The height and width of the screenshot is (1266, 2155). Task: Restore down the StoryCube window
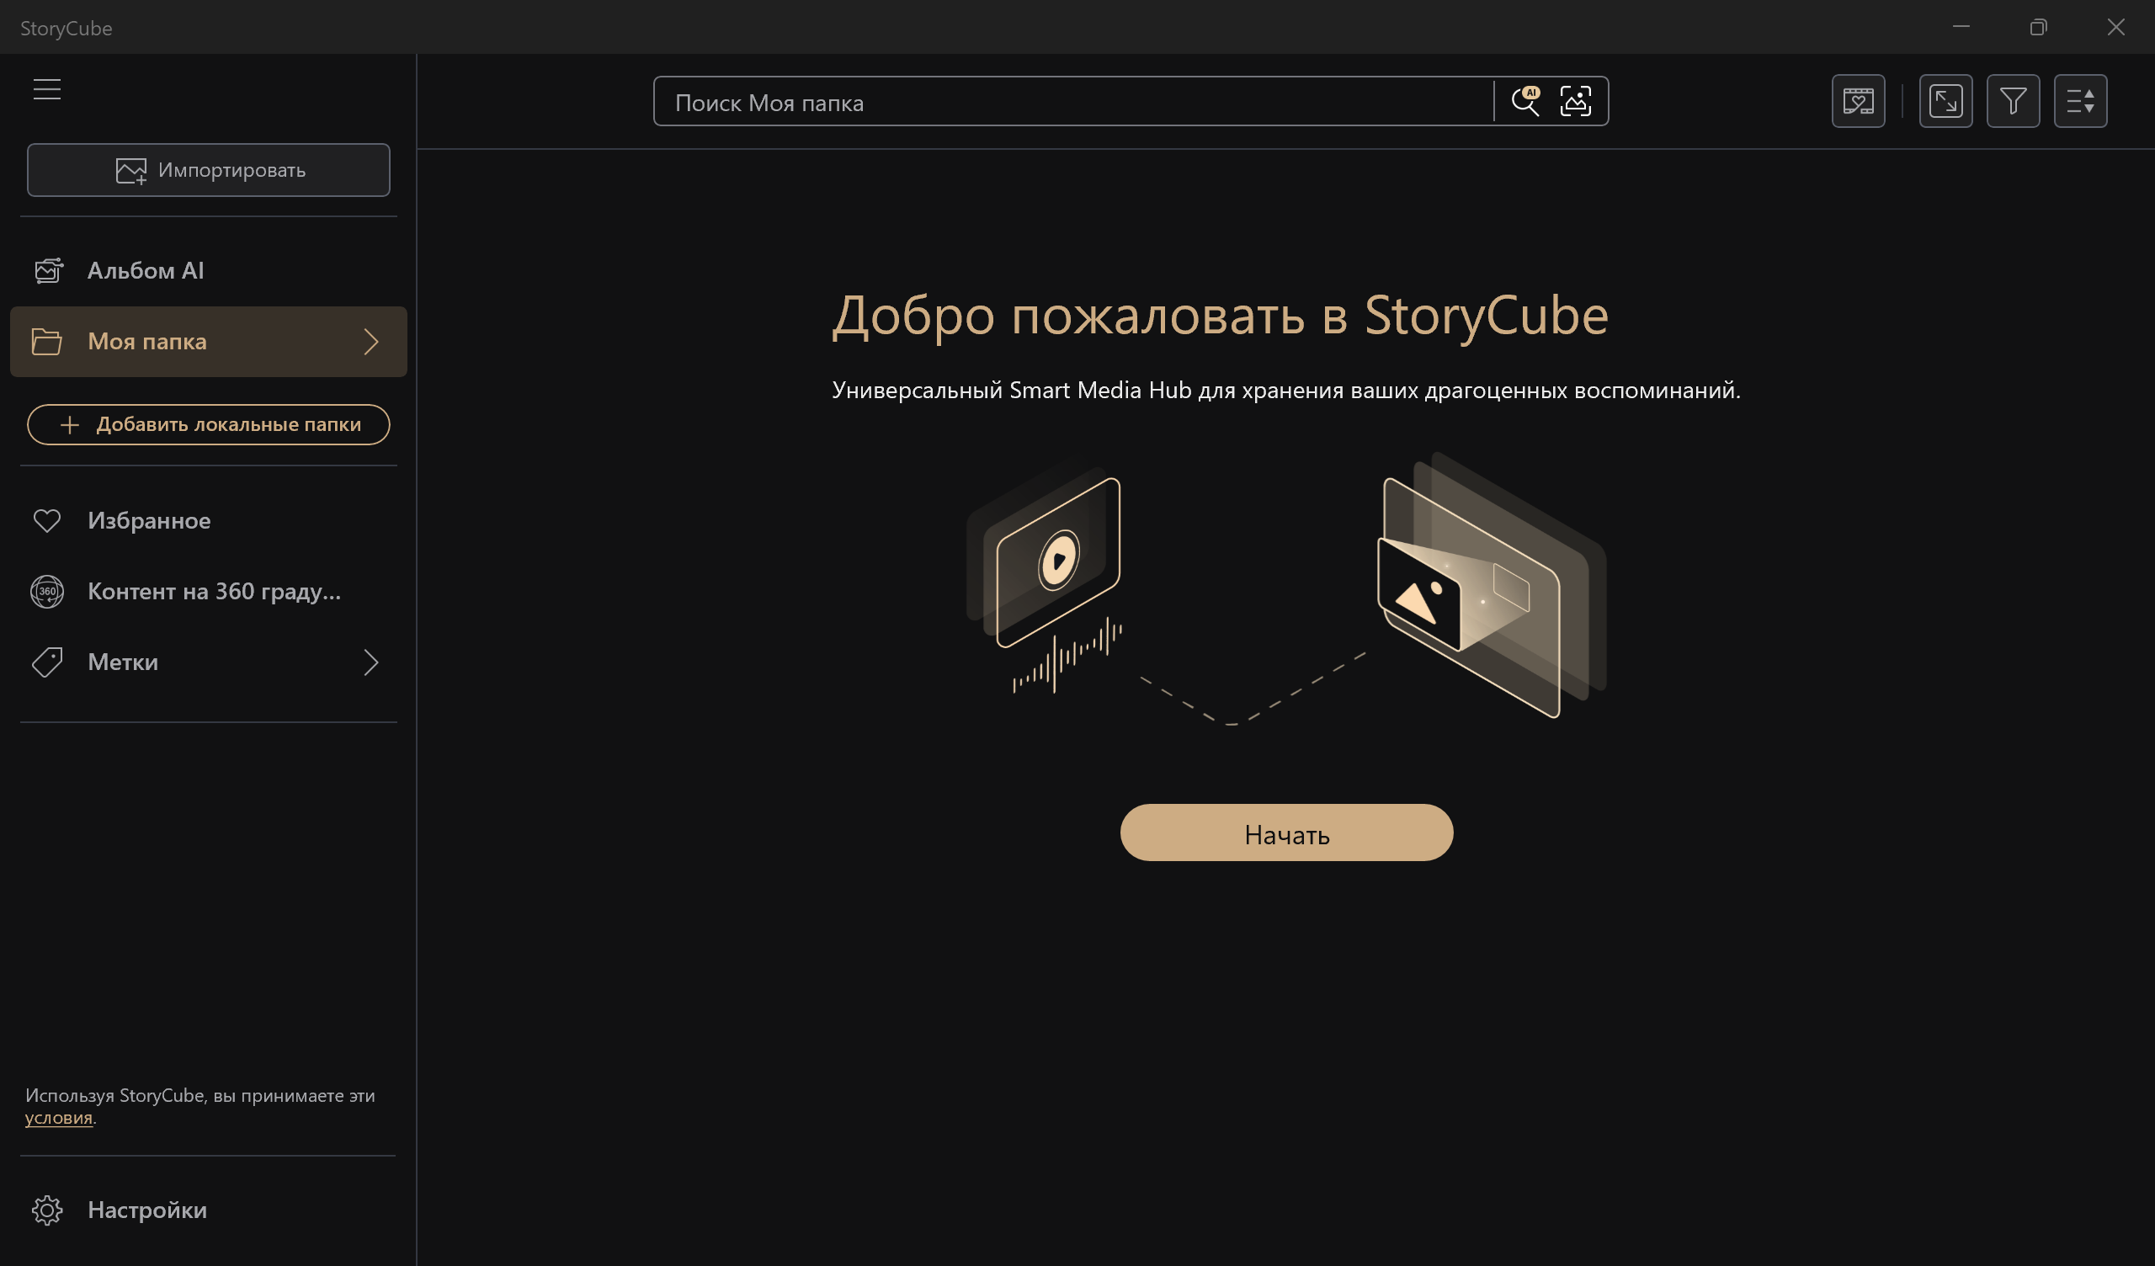2038,28
